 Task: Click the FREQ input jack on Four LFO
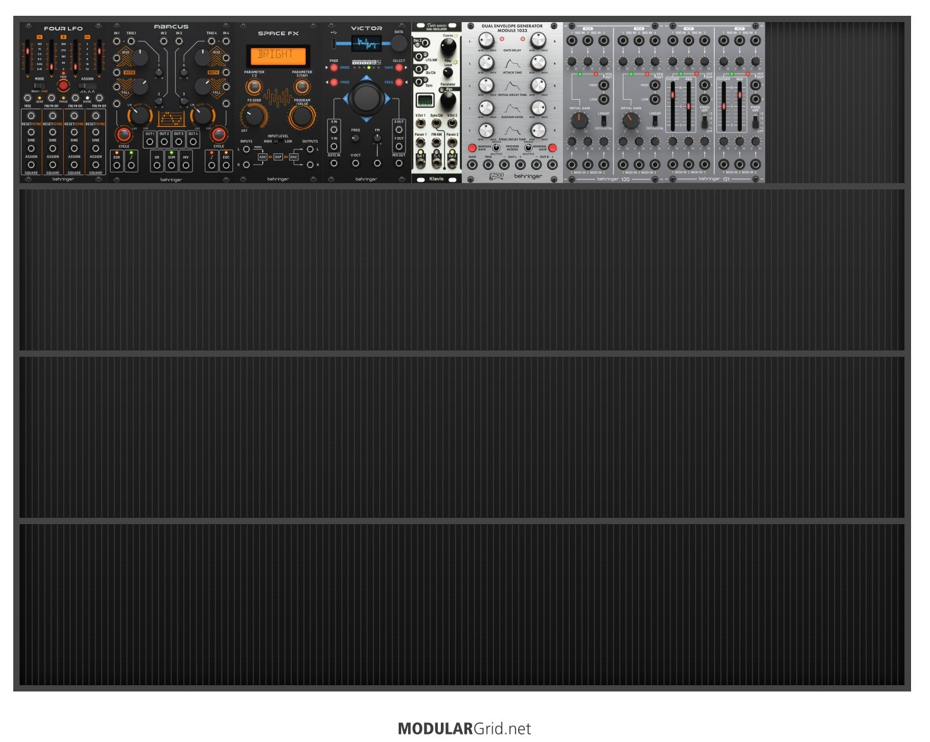(x=28, y=98)
